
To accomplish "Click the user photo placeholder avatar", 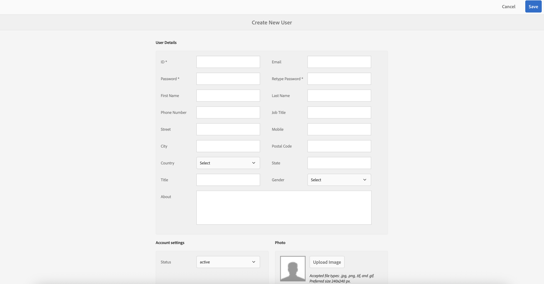I will [x=293, y=269].
